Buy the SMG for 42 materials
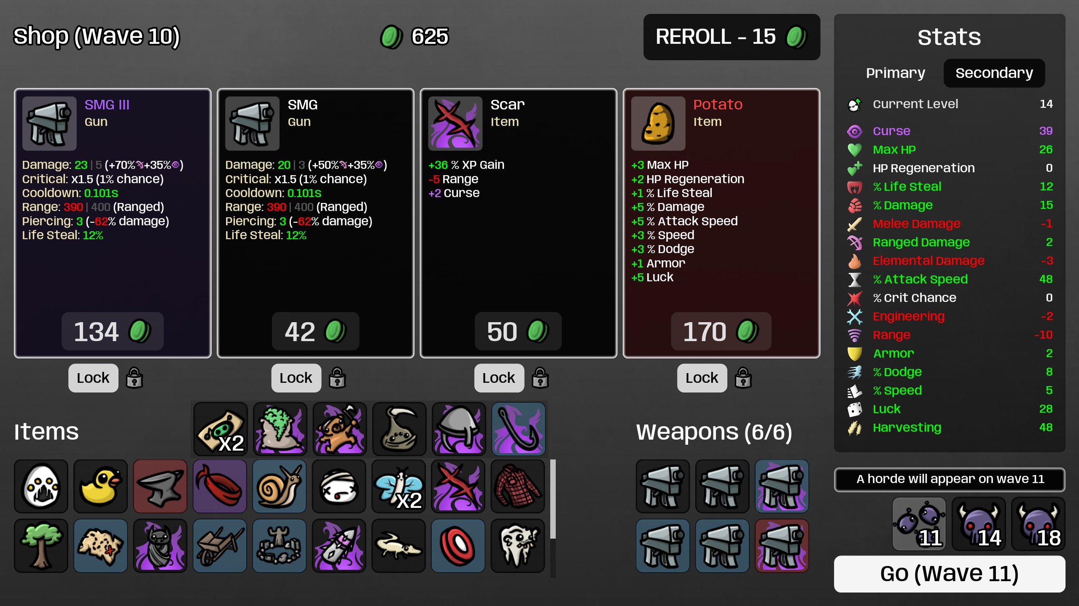This screenshot has height=606, width=1079. tap(315, 331)
